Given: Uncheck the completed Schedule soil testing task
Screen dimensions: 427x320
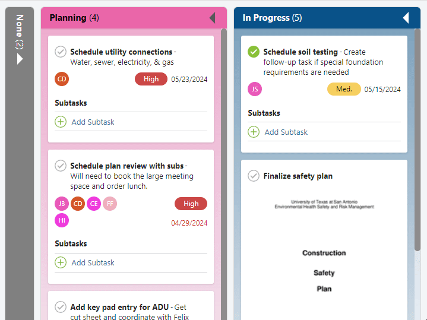Looking at the screenshot, I should click(254, 52).
